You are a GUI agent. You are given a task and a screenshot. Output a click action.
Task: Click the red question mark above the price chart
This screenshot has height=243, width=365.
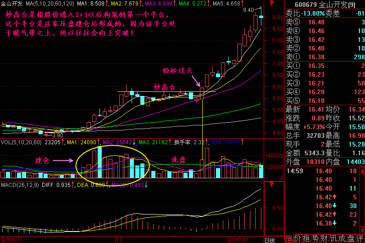[271, 3]
